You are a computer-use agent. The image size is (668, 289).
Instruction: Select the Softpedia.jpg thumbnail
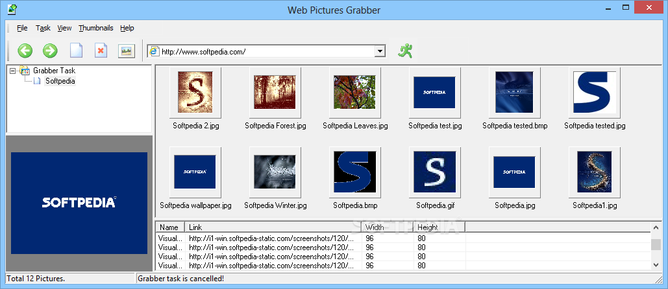[515, 172]
